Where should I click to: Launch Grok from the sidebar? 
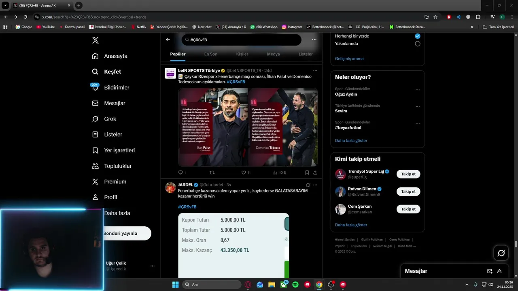point(104,119)
